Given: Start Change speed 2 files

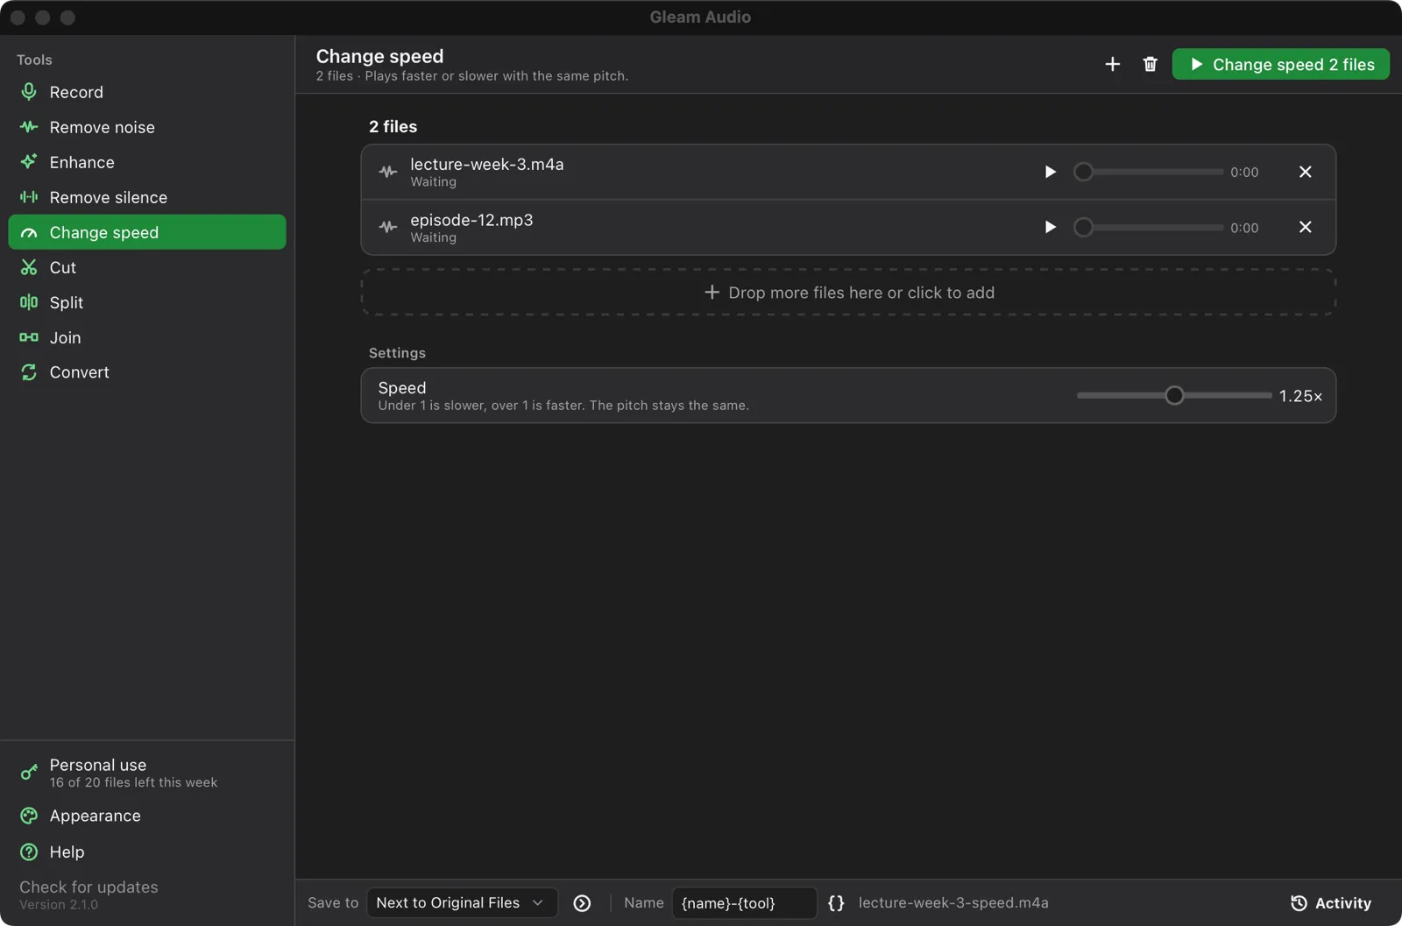Looking at the screenshot, I should click(x=1280, y=64).
